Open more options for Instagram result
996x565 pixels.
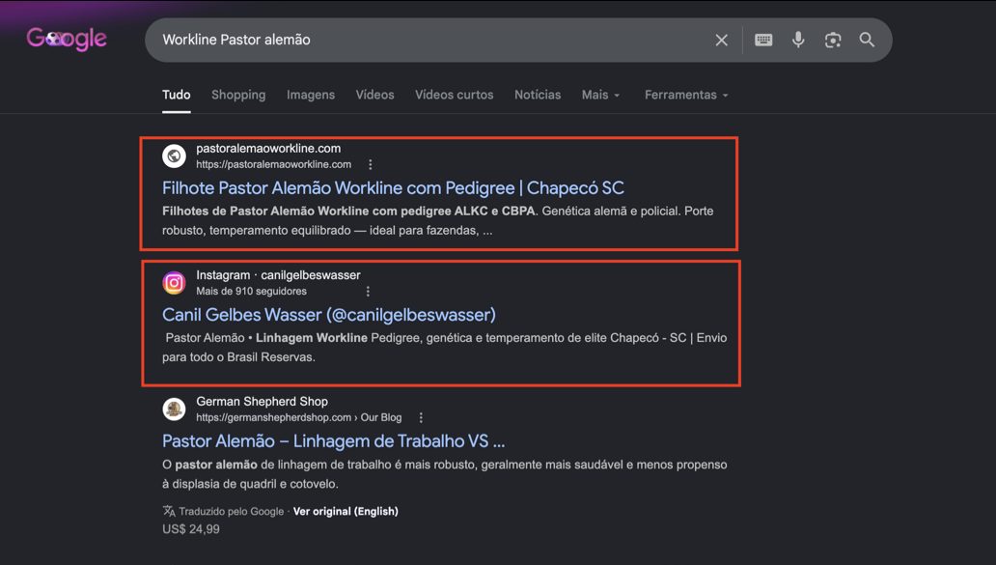tap(368, 291)
